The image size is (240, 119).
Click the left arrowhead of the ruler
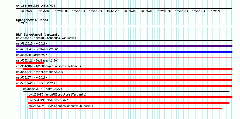point(17,8)
